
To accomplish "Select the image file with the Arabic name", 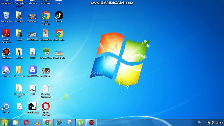I will (x=59, y=55).
